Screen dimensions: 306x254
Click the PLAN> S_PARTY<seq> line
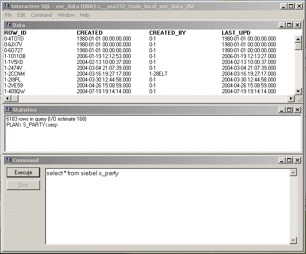[x=32, y=125]
